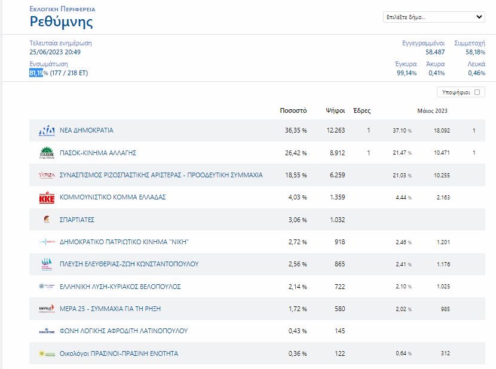Click the Άκυρα value 0,41%

pyautogui.click(x=436, y=73)
